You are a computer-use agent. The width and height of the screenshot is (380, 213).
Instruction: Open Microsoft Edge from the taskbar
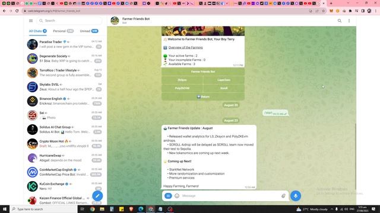(x=141, y=209)
